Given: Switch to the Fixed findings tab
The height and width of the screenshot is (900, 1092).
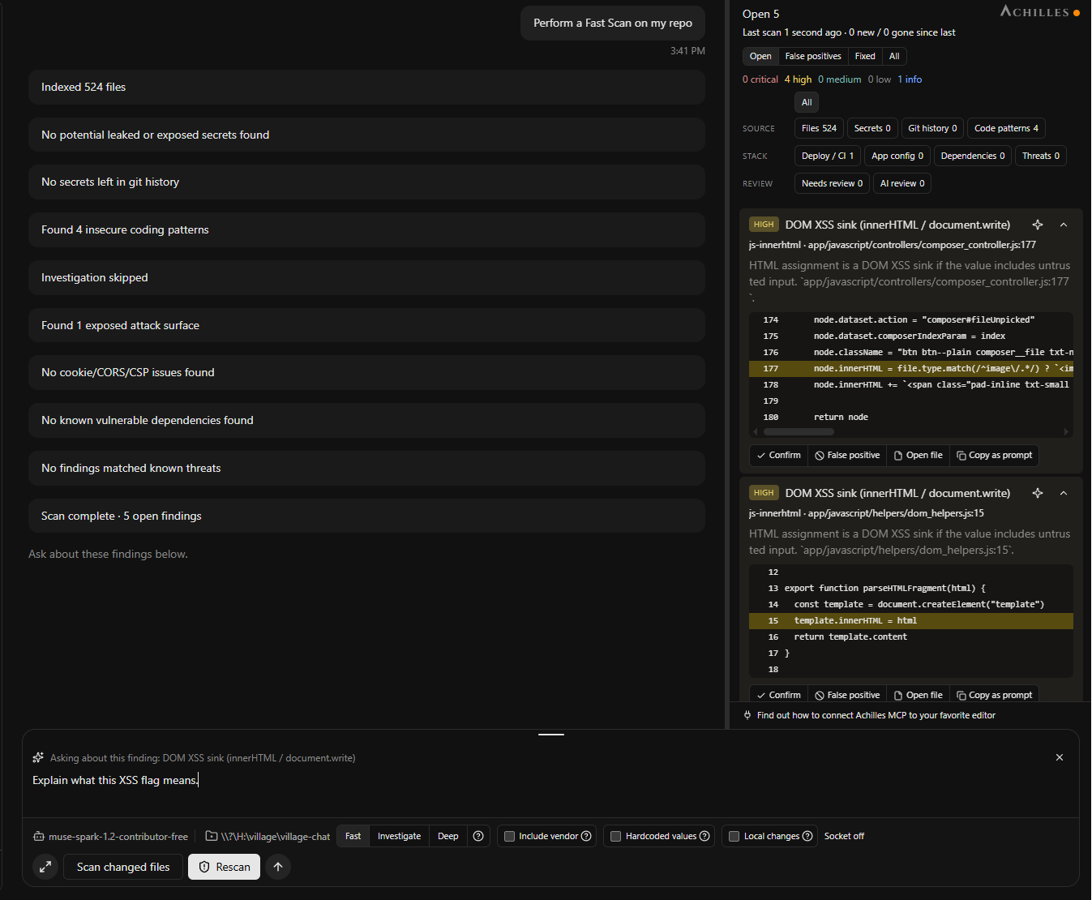Looking at the screenshot, I should coord(865,56).
